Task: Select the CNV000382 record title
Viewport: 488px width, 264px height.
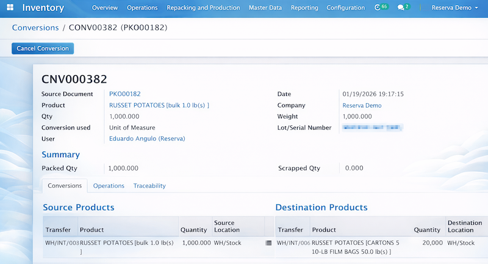Action: point(74,79)
